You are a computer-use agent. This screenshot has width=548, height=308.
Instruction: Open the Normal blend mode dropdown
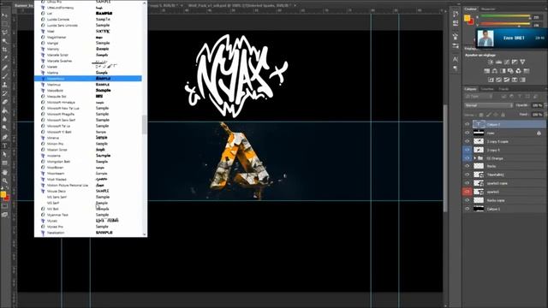(x=488, y=105)
